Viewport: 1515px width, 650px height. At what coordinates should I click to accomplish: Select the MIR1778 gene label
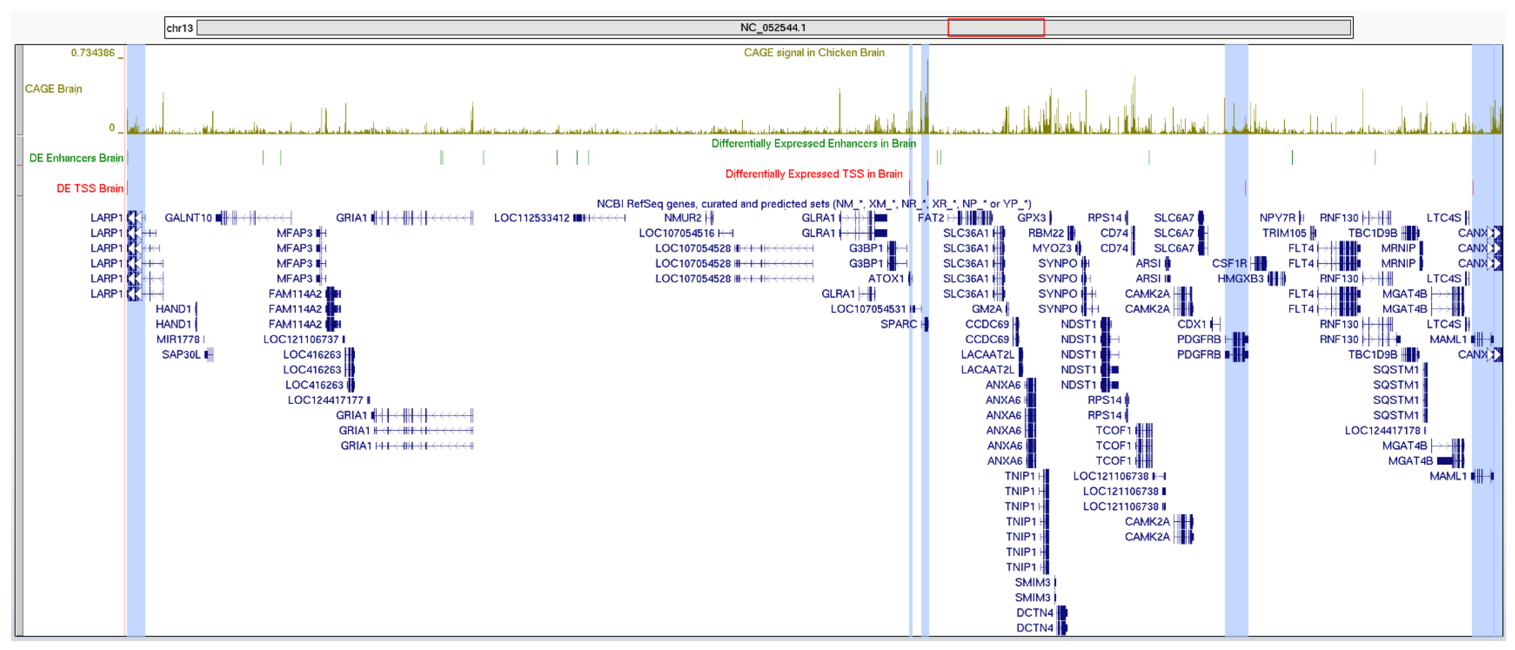[x=177, y=340]
